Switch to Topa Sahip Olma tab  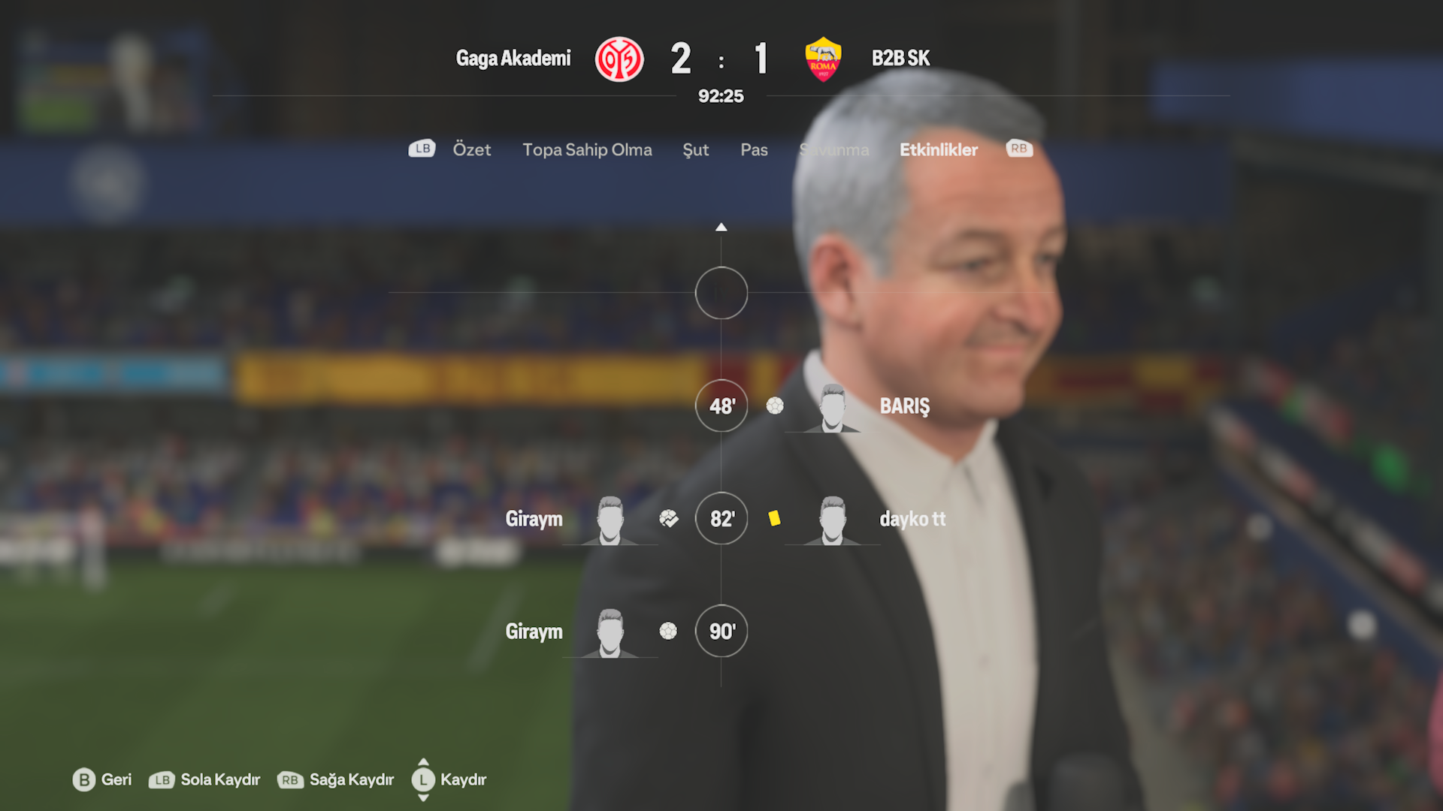pos(587,149)
